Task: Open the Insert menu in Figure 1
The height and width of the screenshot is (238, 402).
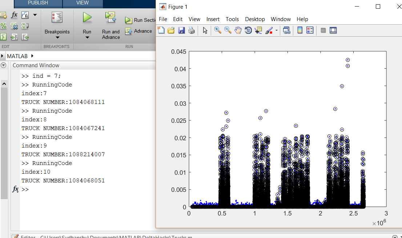Action: point(213,19)
